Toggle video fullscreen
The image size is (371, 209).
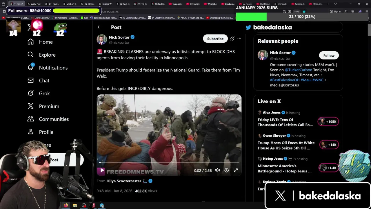(x=236, y=170)
